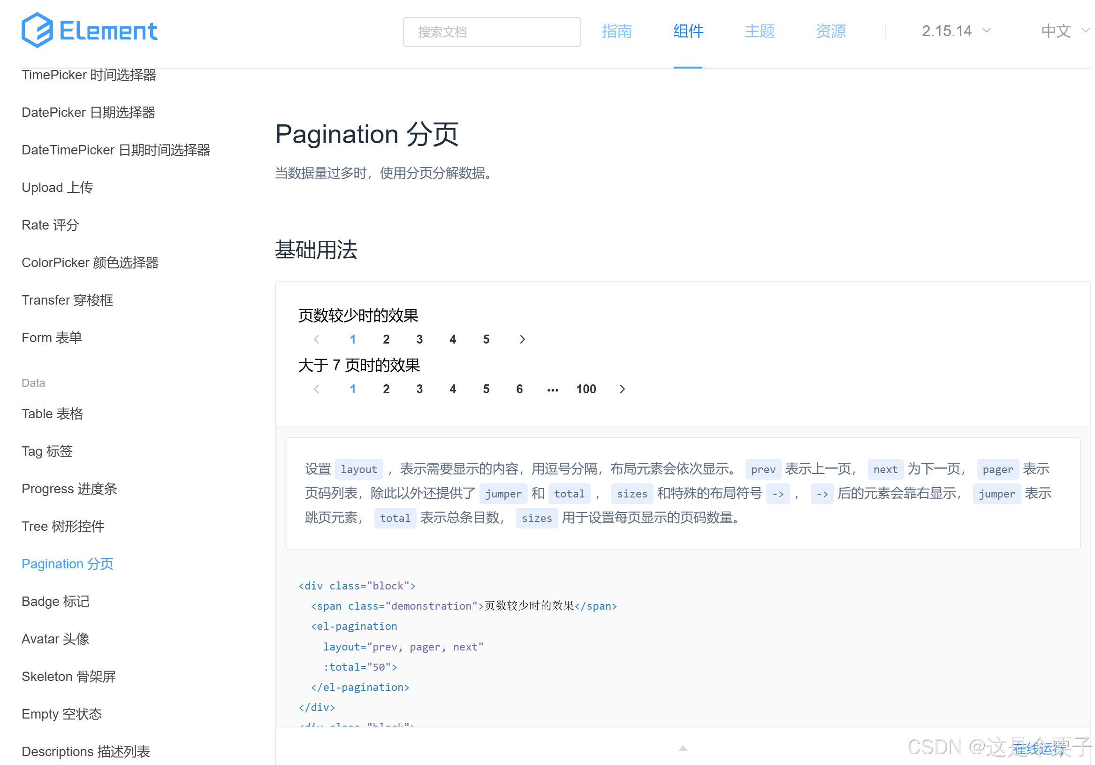
Task: Go to page 5 in five-page pagination
Action: [487, 339]
